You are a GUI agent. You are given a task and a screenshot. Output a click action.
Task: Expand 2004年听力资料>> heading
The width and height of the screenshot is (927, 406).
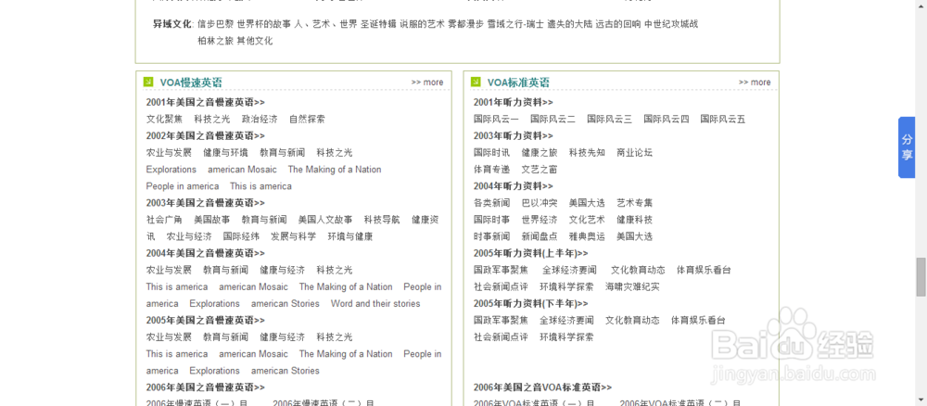(514, 186)
